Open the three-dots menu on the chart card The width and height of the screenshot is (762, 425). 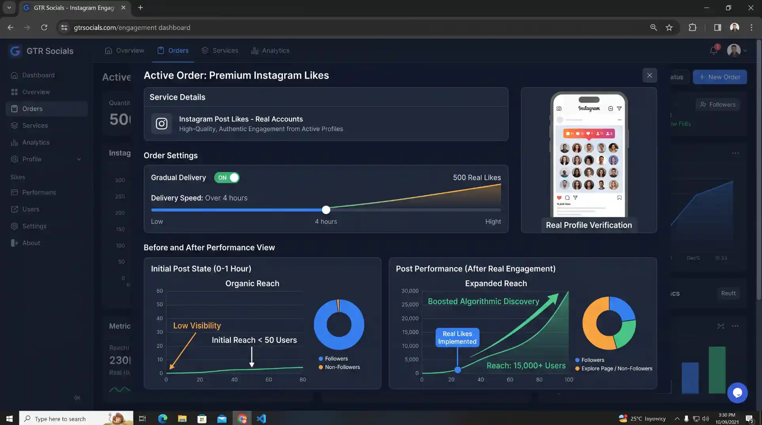[x=735, y=153]
